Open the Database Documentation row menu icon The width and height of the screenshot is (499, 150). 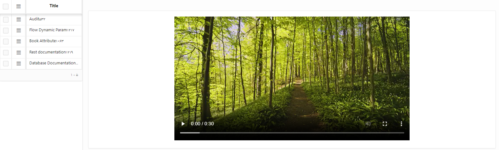(x=19, y=63)
